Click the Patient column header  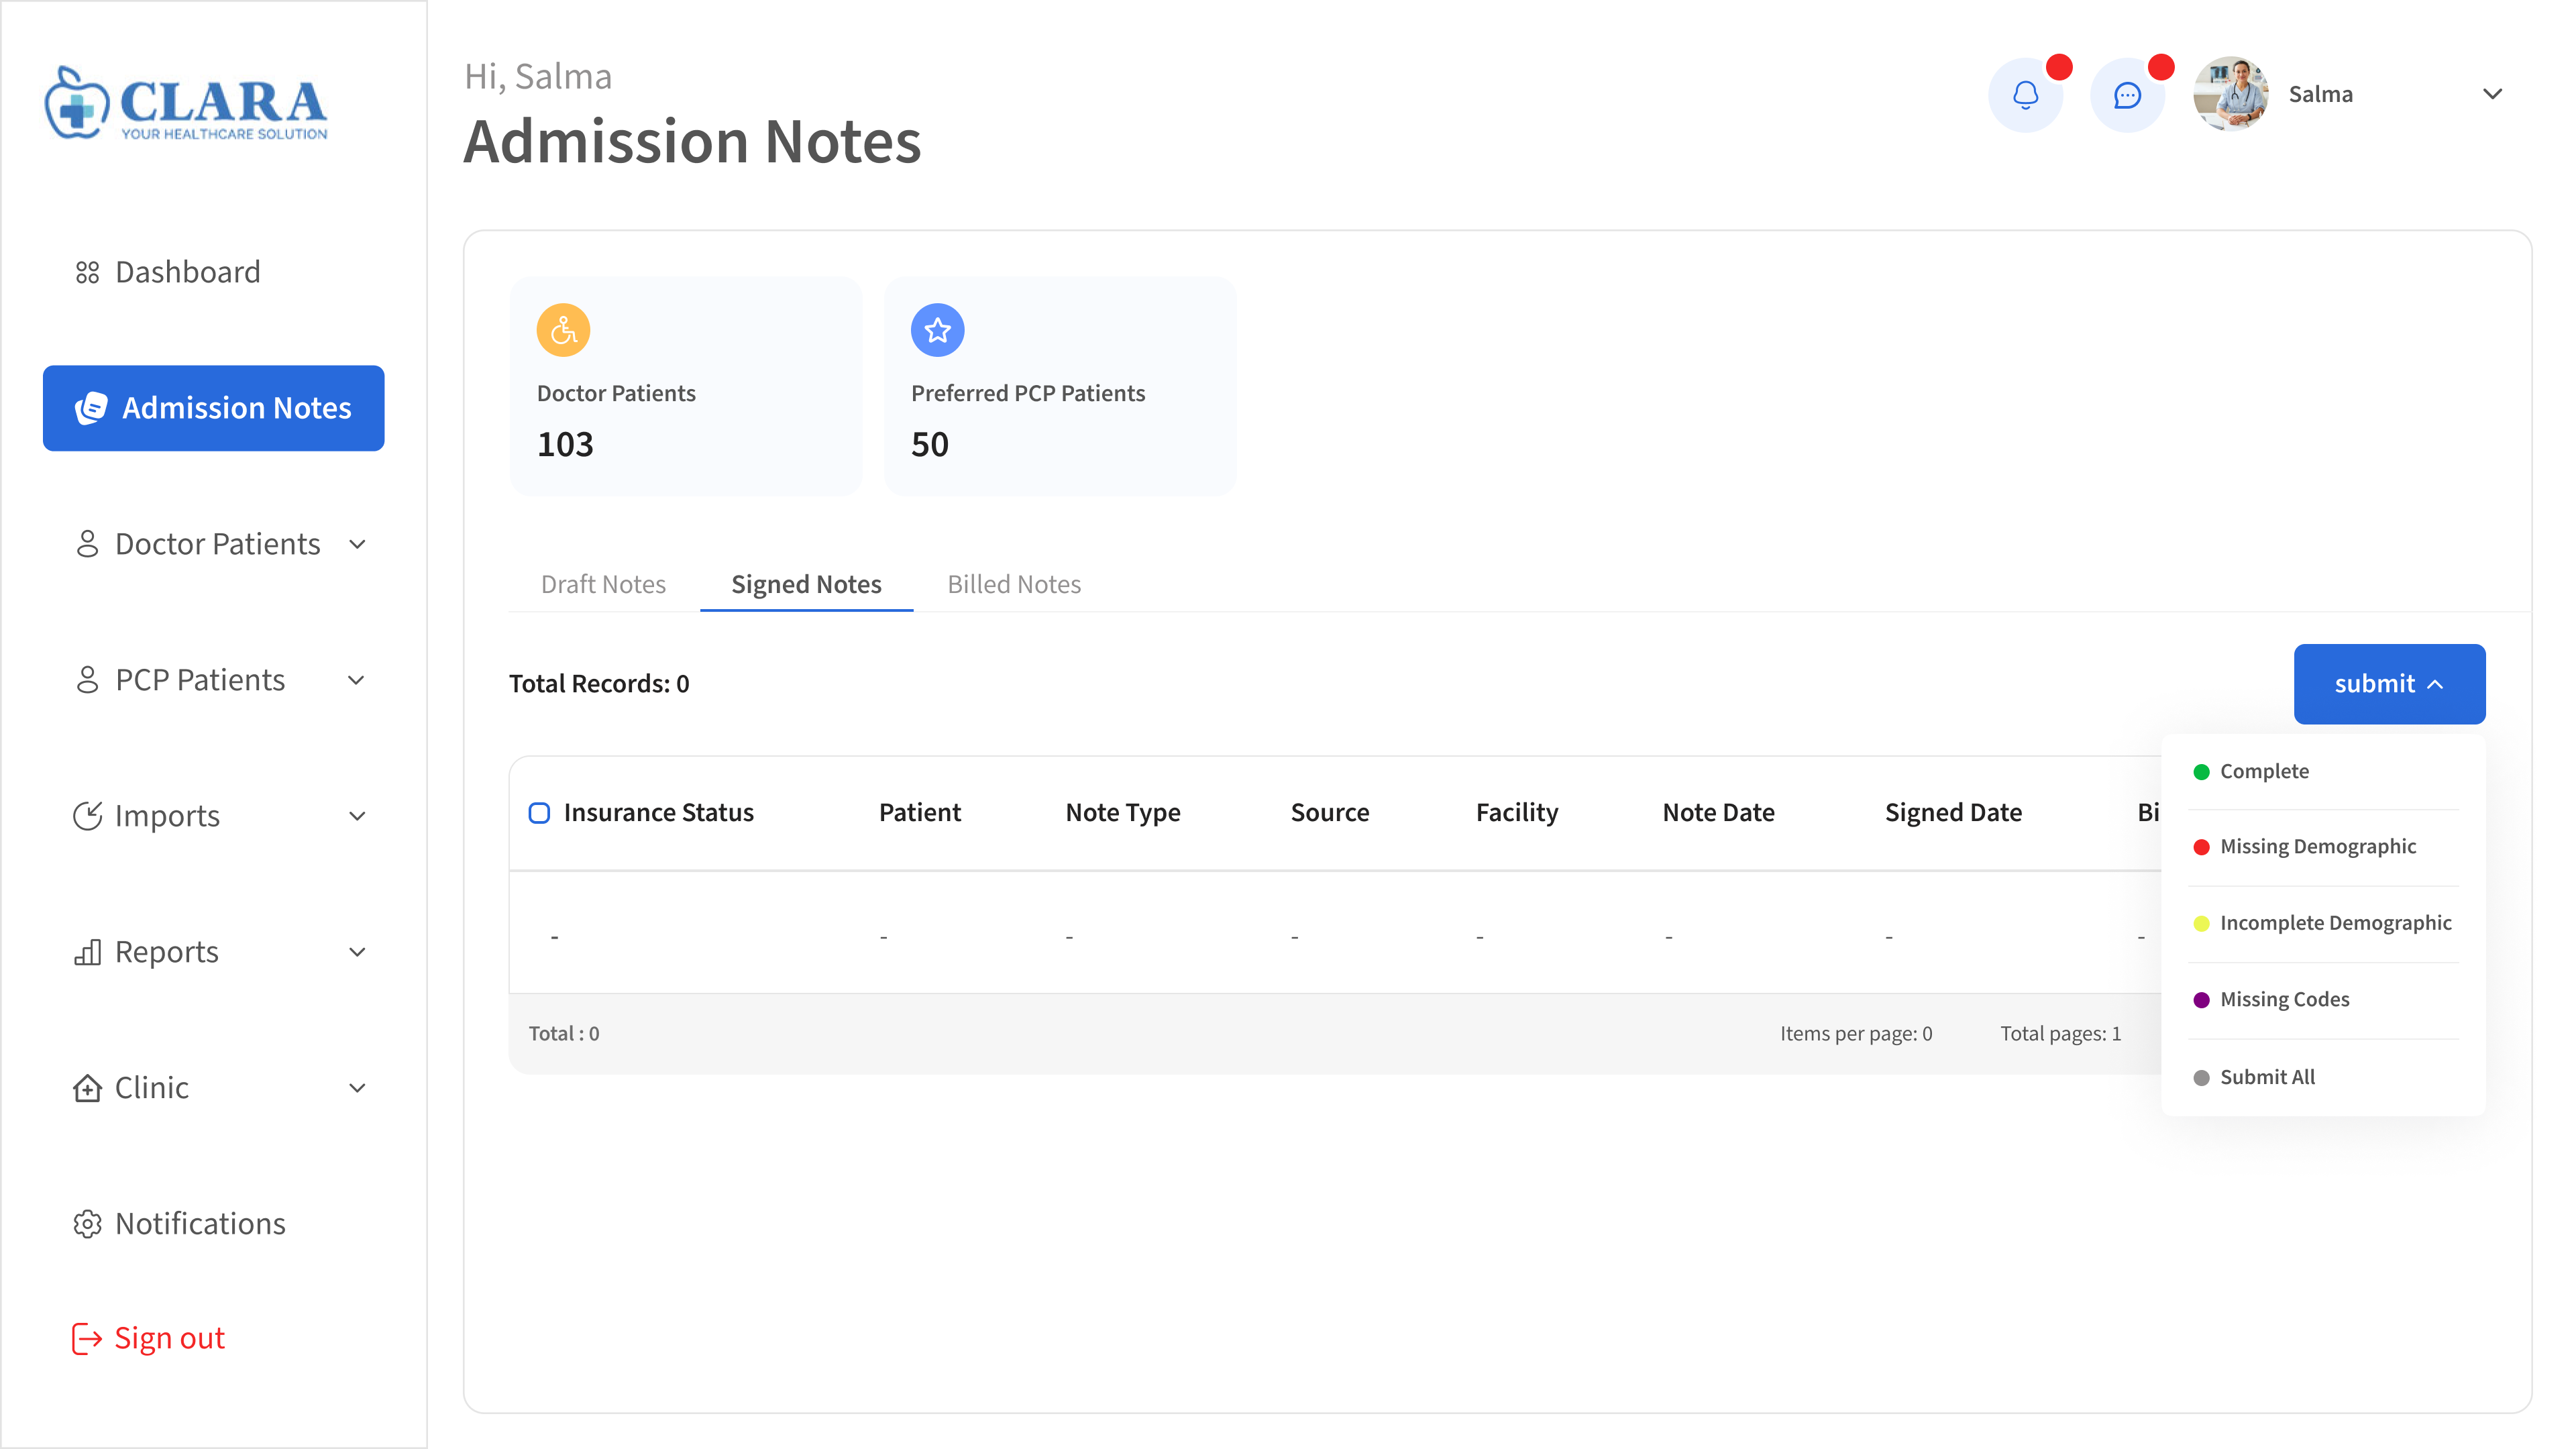919,813
